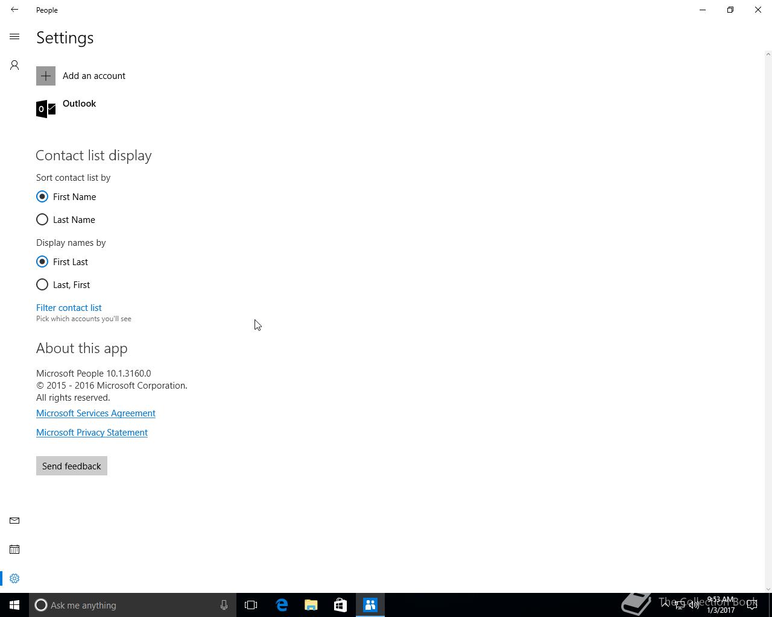Sort contact list by Last Name
The height and width of the screenshot is (617, 772).
pyautogui.click(x=66, y=220)
